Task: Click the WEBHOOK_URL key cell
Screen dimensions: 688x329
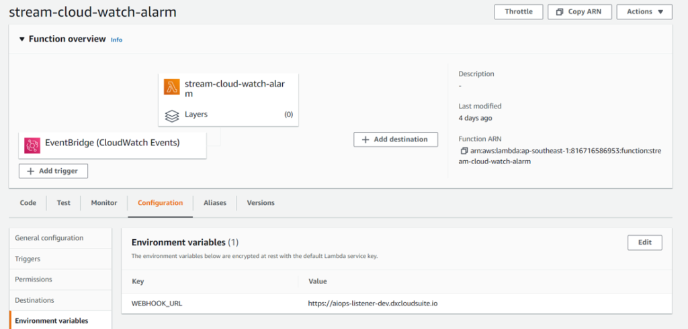Action: point(157,303)
